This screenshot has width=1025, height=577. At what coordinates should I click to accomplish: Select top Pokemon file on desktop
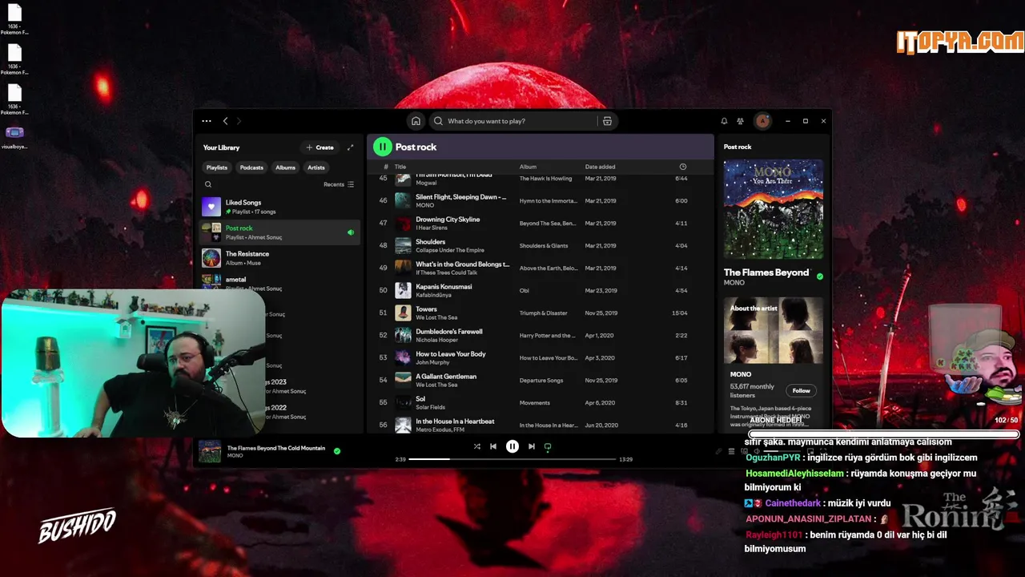pyautogui.click(x=14, y=19)
